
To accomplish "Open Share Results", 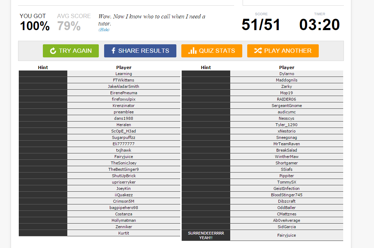I will coord(140,51).
